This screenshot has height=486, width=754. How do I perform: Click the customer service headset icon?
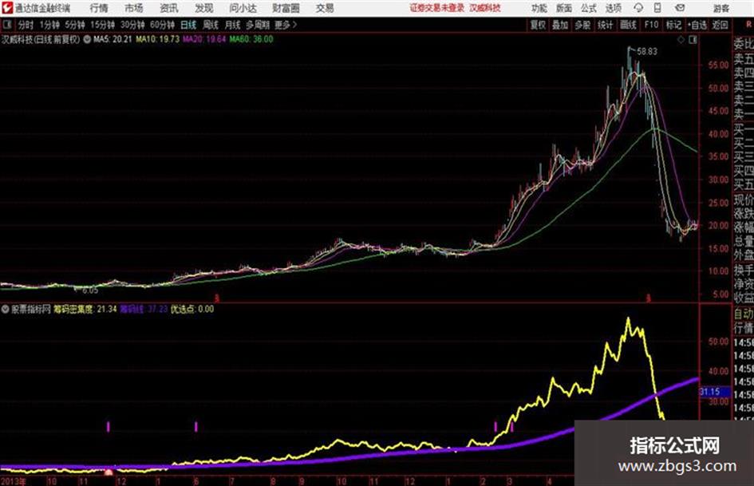(638, 8)
